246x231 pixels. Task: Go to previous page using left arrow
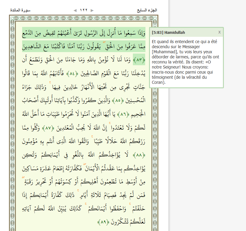[75, 10]
